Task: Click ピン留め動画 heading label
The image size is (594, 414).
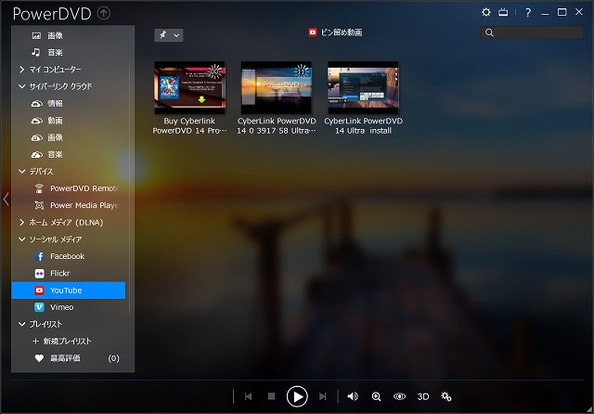Action: [x=342, y=32]
